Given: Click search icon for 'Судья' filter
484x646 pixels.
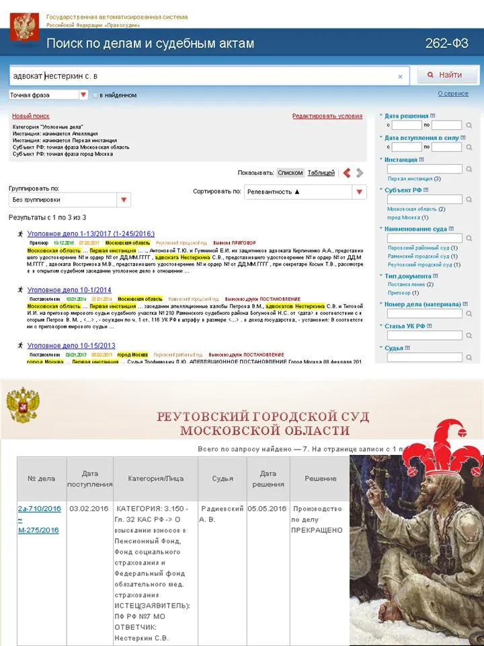Looking at the screenshot, I should (469, 357).
